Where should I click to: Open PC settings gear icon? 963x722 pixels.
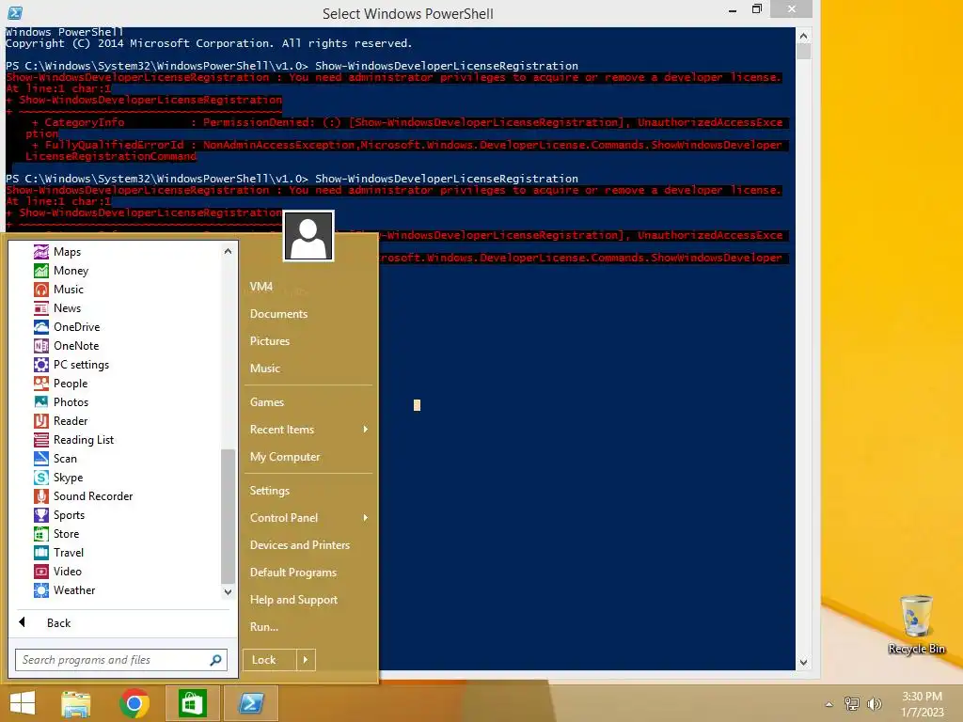pos(41,365)
